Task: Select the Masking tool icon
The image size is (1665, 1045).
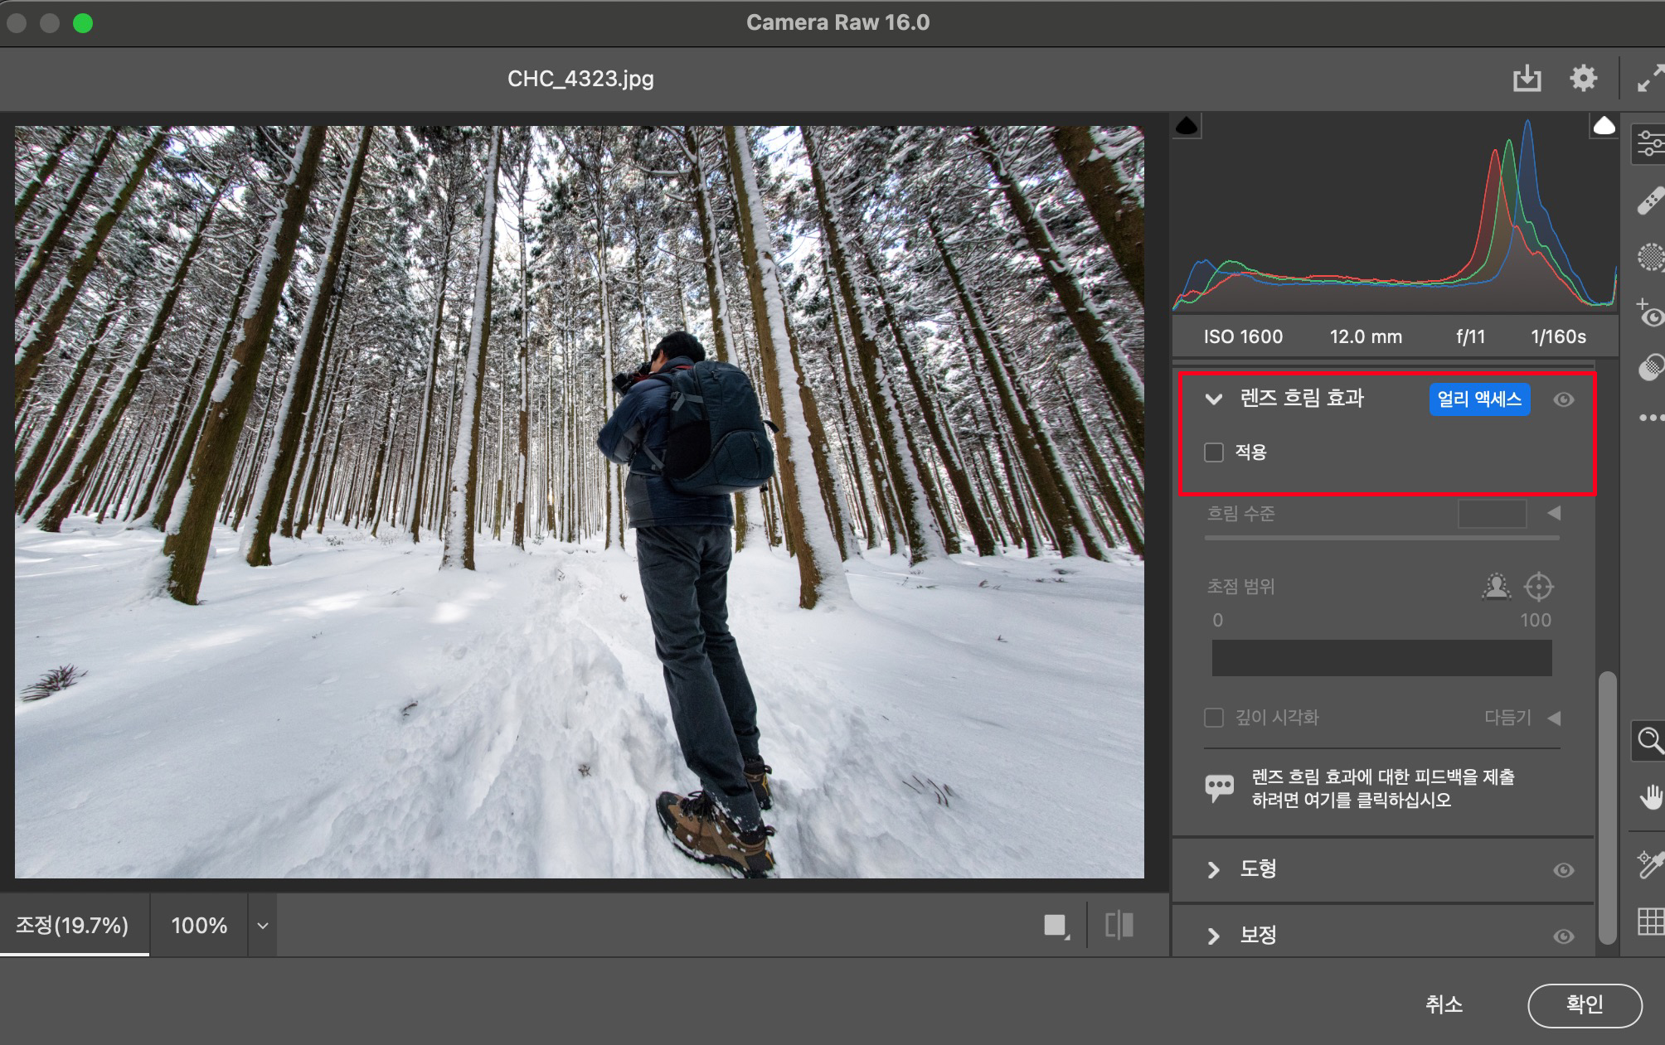Action: [x=1650, y=258]
